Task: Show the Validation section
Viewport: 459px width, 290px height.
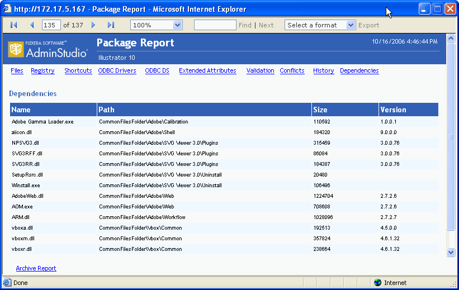Action: pyautogui.click(x=260, y=71)
